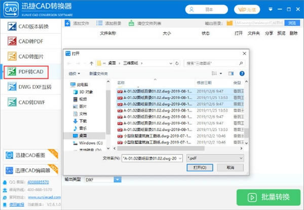Open the view options dropdown arrow

221,73
